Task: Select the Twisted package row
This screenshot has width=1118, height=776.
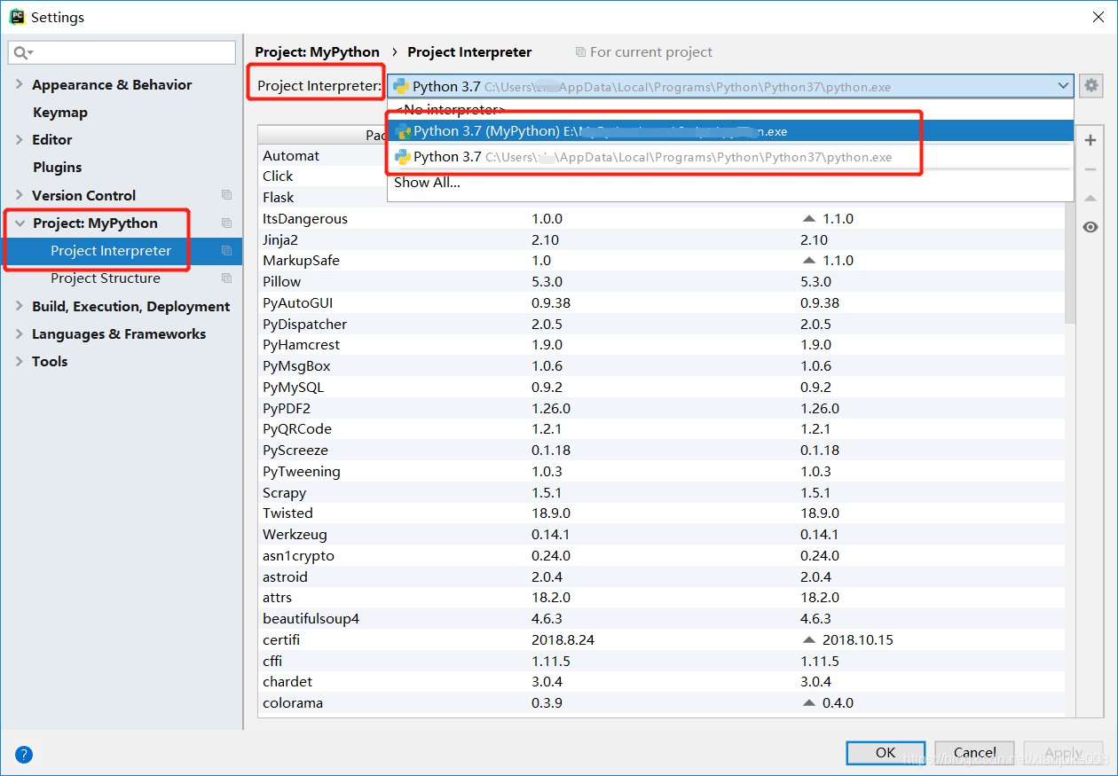Action: click(x=662, y=513)
